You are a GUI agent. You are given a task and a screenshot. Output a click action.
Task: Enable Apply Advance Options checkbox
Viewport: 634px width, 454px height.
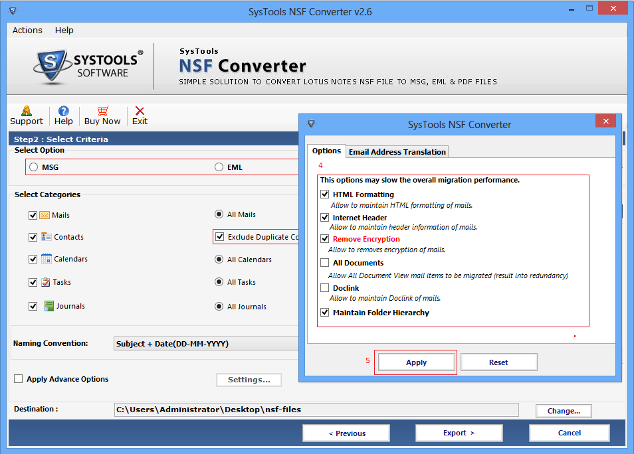click(x=18, y=378)
